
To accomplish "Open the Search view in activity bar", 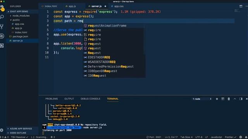I will tap(2, 17).
